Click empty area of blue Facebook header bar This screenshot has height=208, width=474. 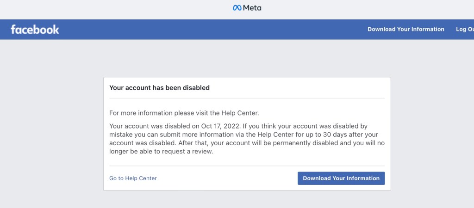point(208,29)
